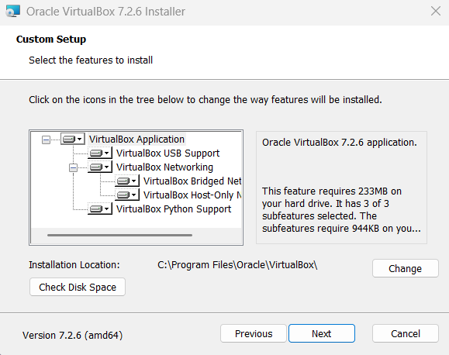Click the Check Disk Space button
Screen dimensions: 449x355
click(x=78, y=287)
